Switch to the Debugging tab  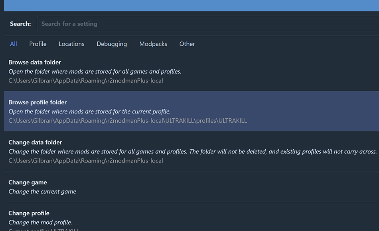tap(112, 44)
